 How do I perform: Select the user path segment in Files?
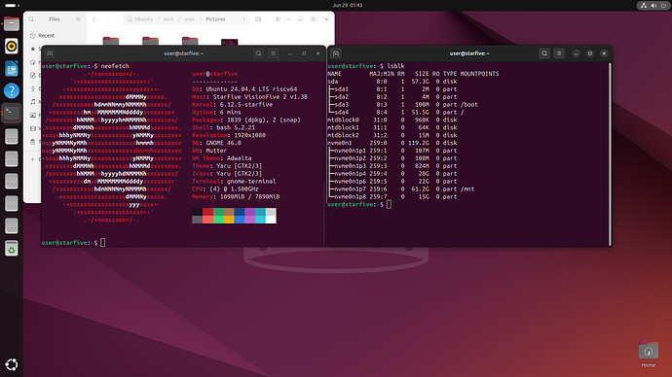190,19
